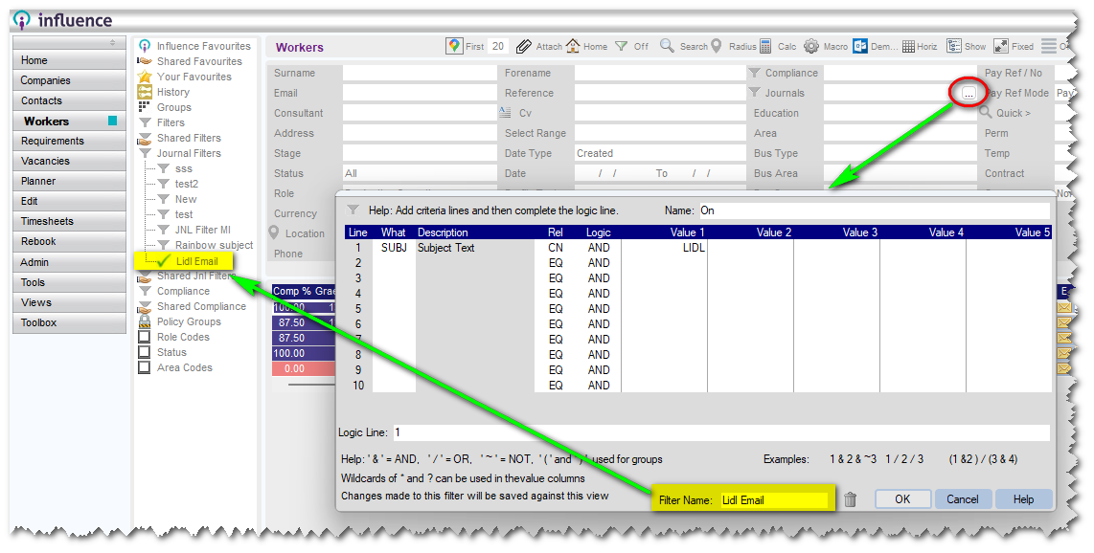
Task: Toggle the Status checkbox in side panel
Action: pos(145,352)
